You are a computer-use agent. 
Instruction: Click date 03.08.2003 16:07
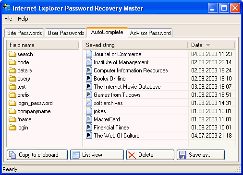click(x=211, y=87)
